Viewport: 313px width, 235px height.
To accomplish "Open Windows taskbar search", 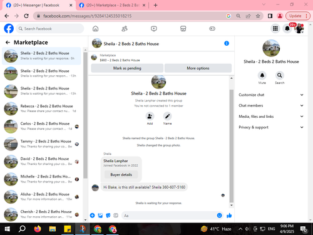I will coord(22,229).
